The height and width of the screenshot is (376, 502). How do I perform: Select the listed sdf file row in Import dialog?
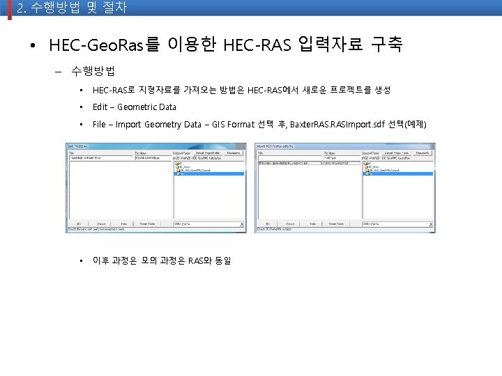point(310,163)
